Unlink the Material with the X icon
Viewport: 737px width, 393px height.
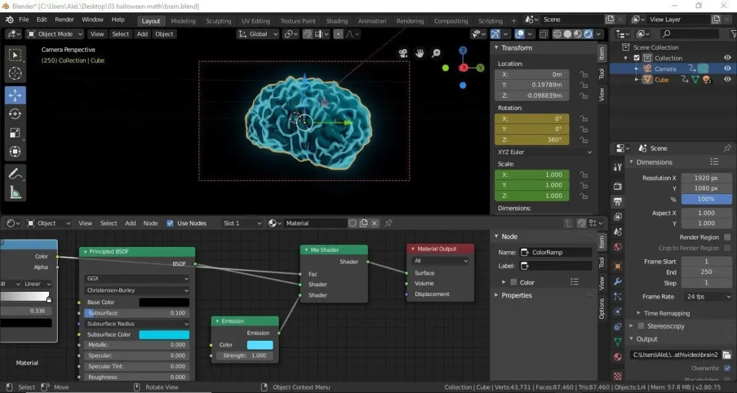click(374, 223)
